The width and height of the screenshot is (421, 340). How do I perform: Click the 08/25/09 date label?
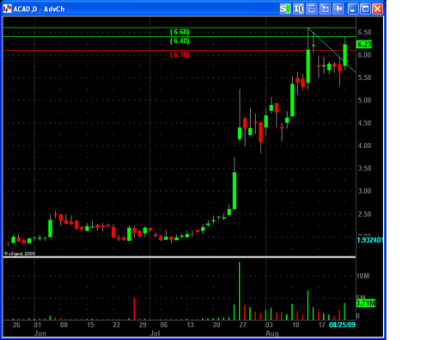coord(342,325)
